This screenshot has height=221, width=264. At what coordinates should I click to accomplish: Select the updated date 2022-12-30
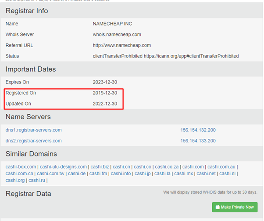(x=105, y=104)
